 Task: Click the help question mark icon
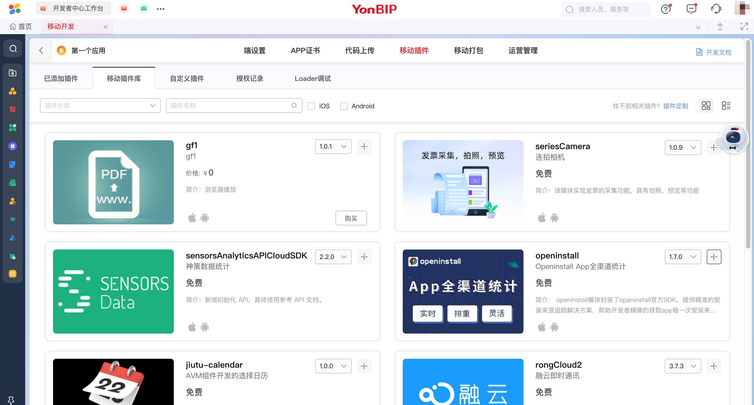666,9
